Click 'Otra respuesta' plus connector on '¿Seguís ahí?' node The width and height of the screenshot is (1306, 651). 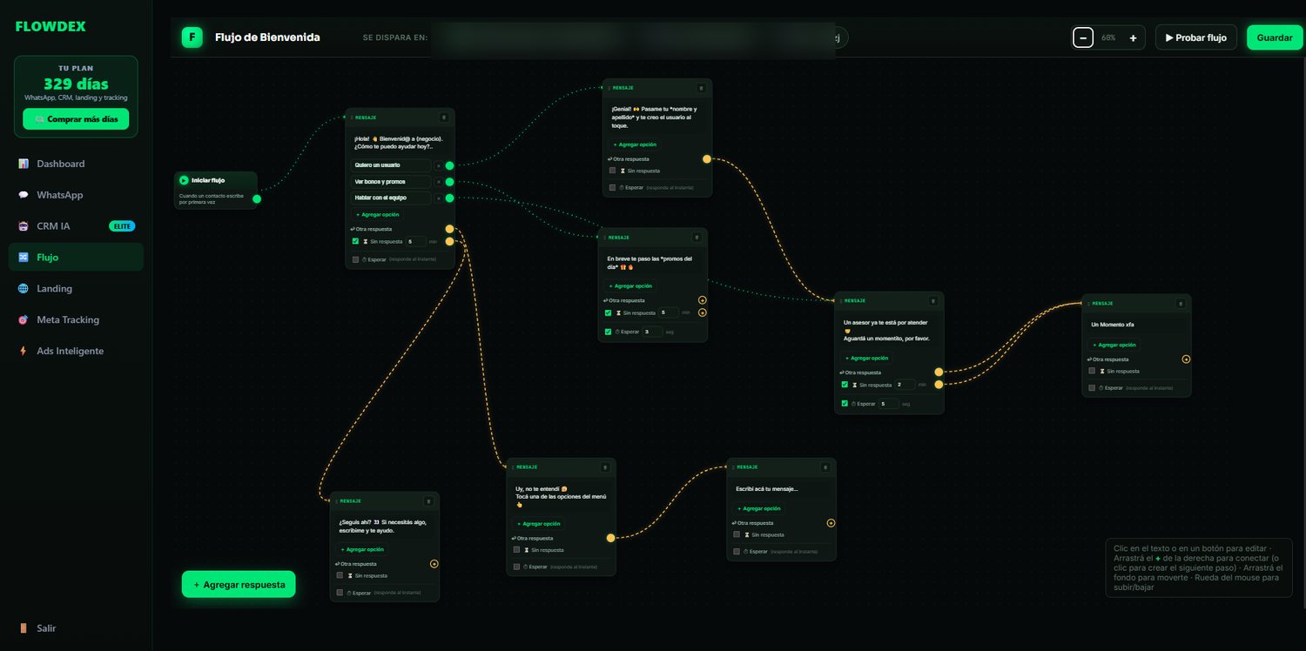click(x=434, y=564)
